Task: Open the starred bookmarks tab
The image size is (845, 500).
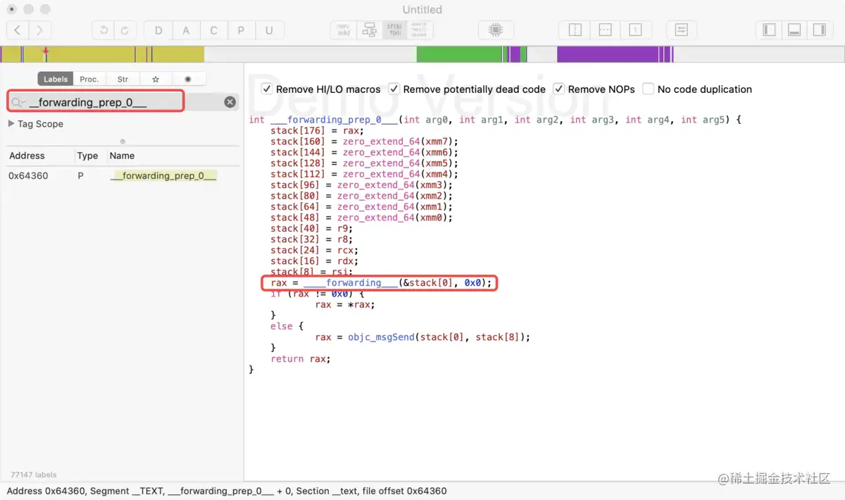Action: coord(156,79)
